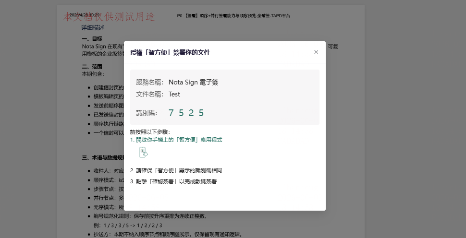Click the 本期包含 line in the document
Viewport: 466px width, 238px height.
tap(93, 74)
